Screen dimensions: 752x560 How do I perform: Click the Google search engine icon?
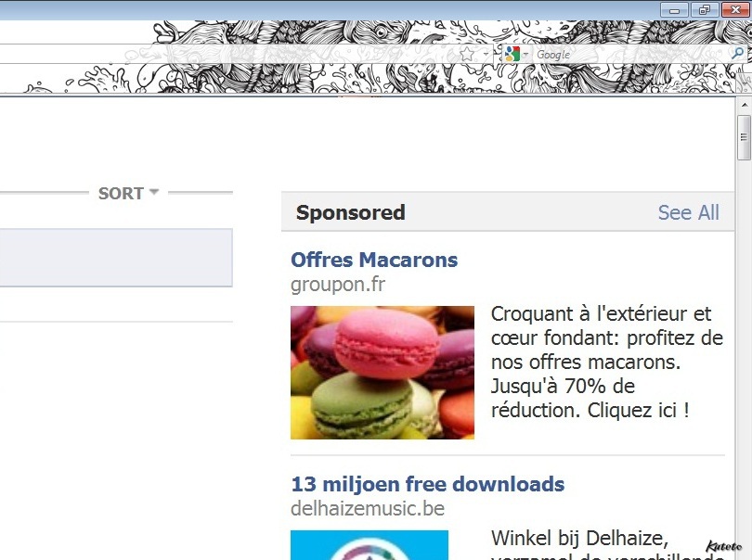pos(512,54)
